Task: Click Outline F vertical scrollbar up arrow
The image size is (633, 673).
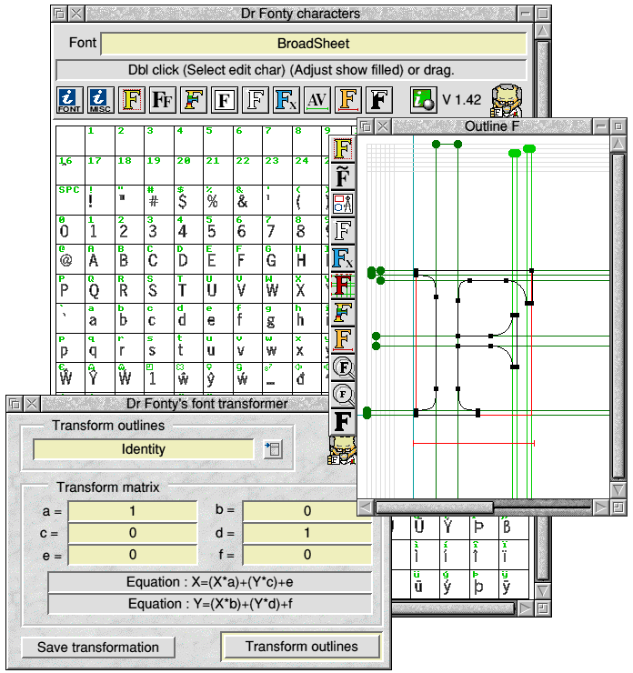Action: [618, 144]
